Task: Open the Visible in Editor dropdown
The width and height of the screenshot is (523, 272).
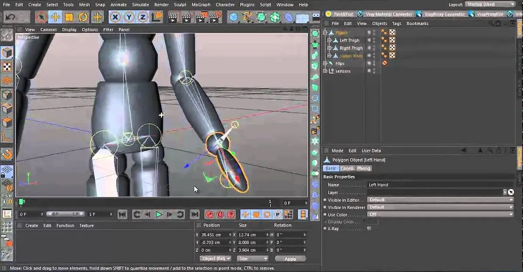Action: 440,200
